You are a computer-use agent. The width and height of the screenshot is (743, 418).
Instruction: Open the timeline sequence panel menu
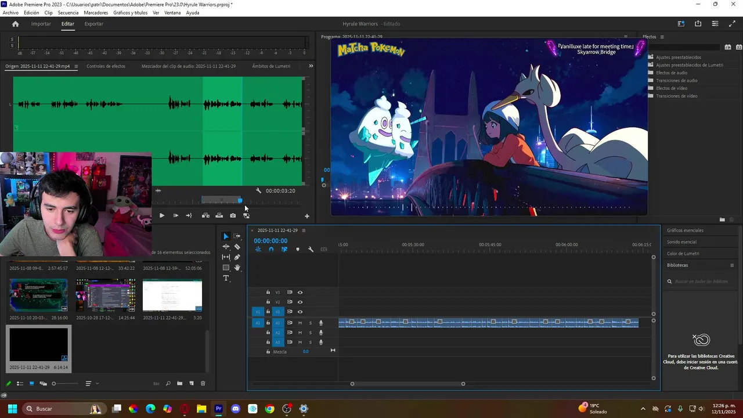coord(303,230)
